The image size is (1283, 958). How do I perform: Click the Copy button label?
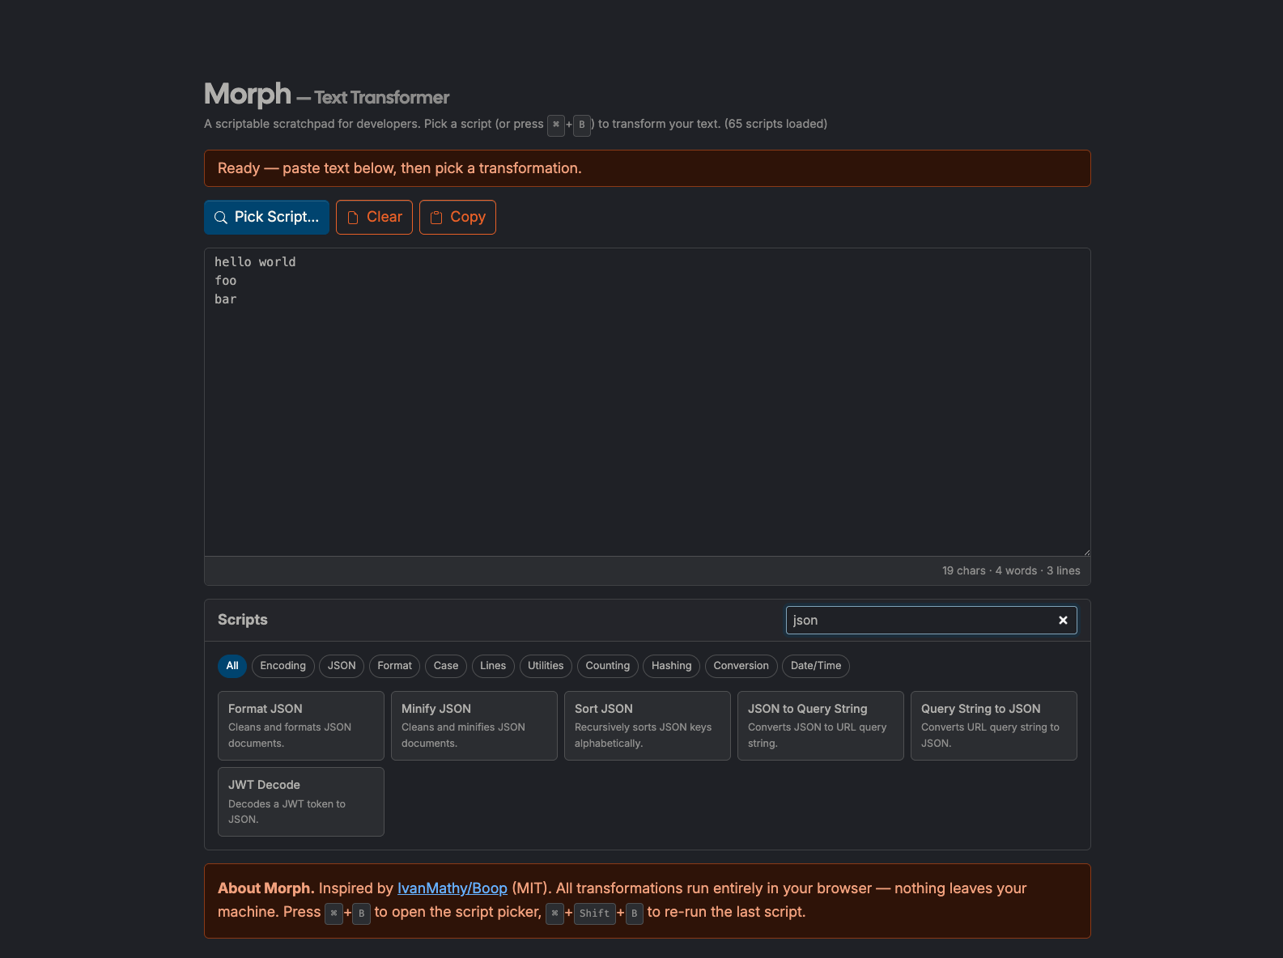(x=468, y=217)
